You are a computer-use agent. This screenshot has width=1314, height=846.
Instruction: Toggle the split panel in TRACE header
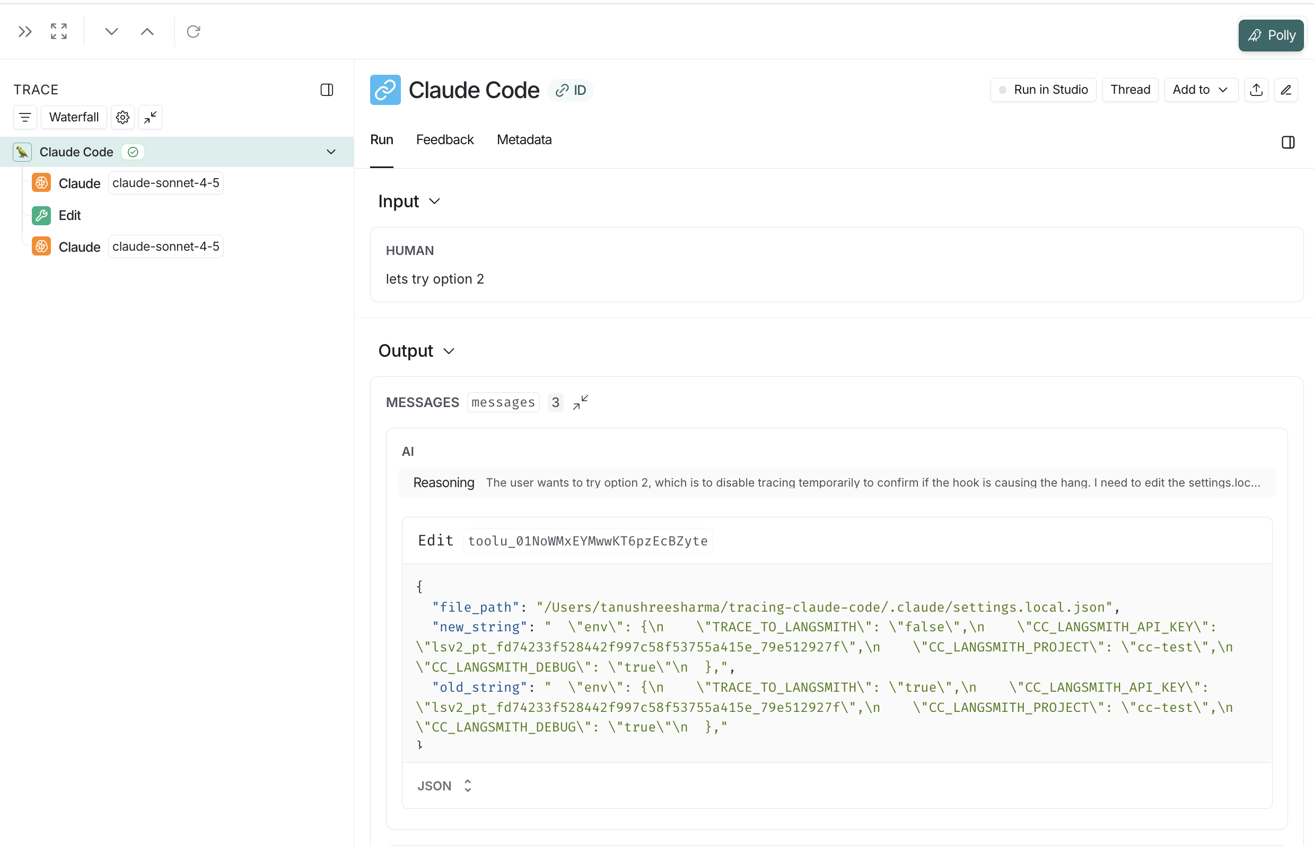[x=327, y=90]
